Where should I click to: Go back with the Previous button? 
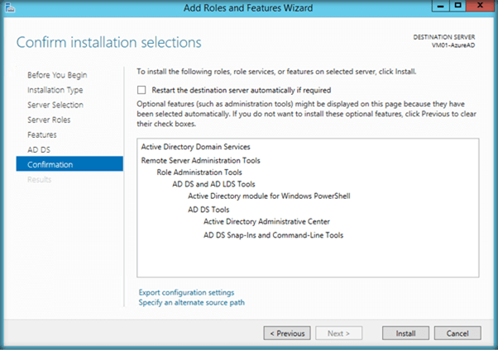287,333
